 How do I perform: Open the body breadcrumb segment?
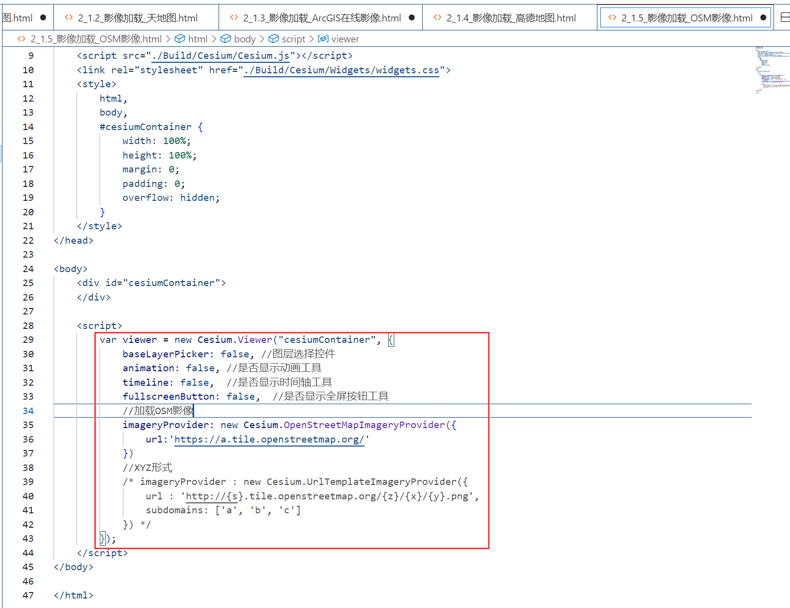[245, 39]
